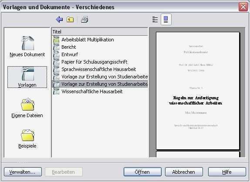Select the Bericht template
Image resolution: width=250 pixels, height=182 pixels.
(69, 47)
